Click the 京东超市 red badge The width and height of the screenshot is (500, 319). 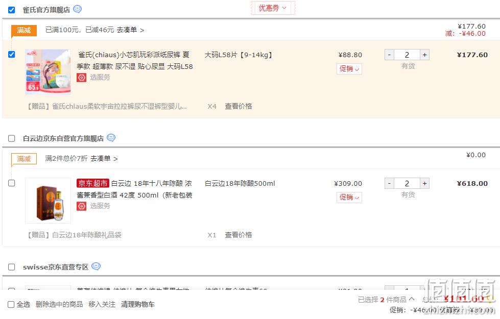tap(93, 183)
